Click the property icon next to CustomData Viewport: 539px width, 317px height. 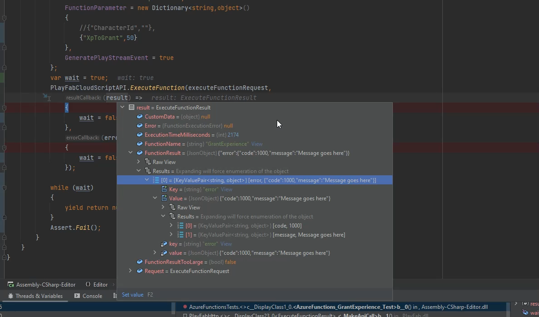[140, 117]
